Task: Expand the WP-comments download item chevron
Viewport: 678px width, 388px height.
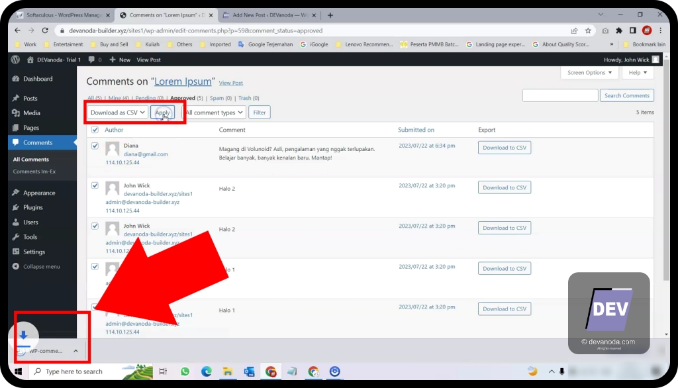Action: (75, 351)
